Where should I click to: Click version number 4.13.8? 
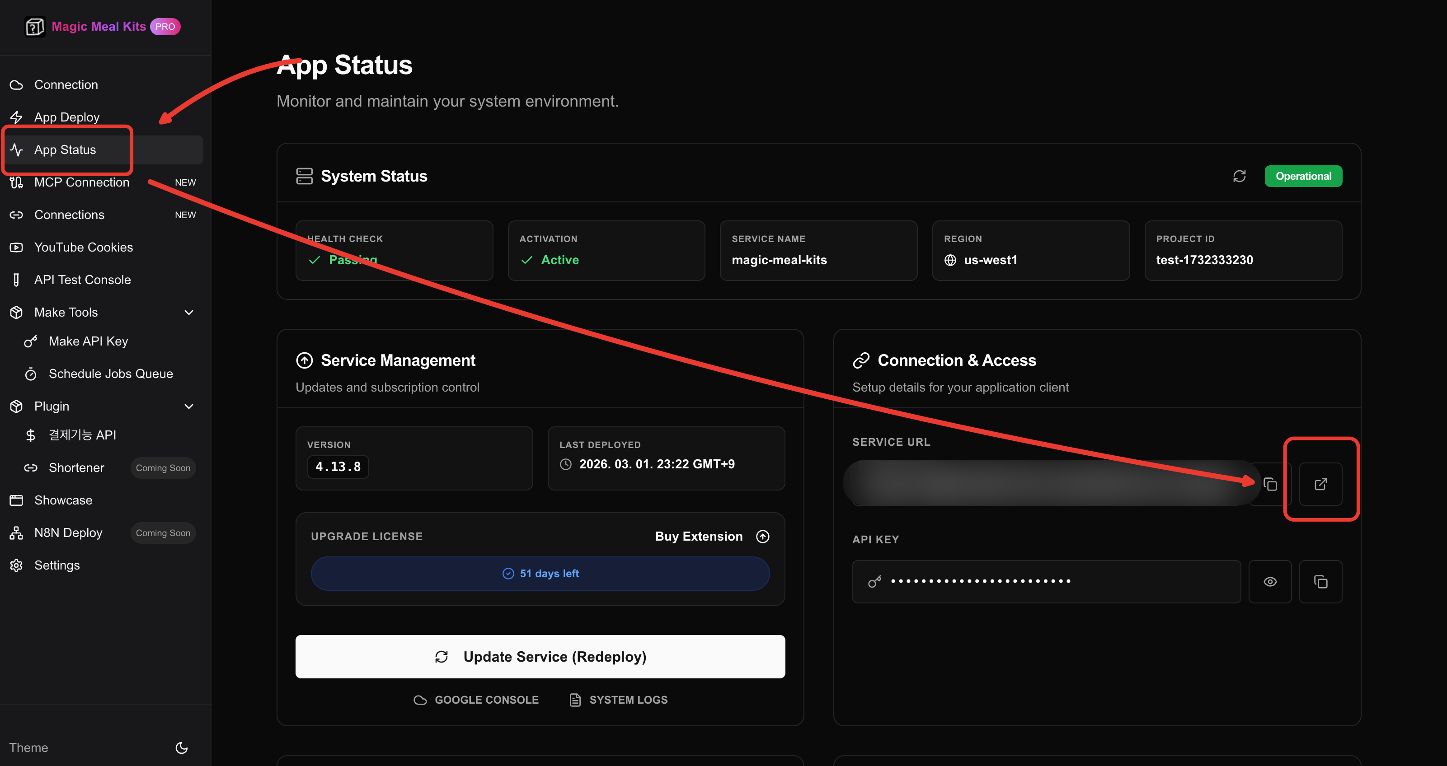tap(338, 467)
